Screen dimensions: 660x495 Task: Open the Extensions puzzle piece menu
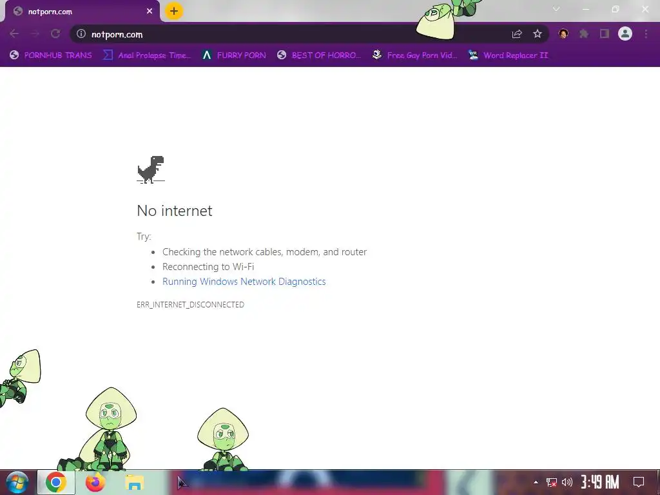tap(584, 34)
